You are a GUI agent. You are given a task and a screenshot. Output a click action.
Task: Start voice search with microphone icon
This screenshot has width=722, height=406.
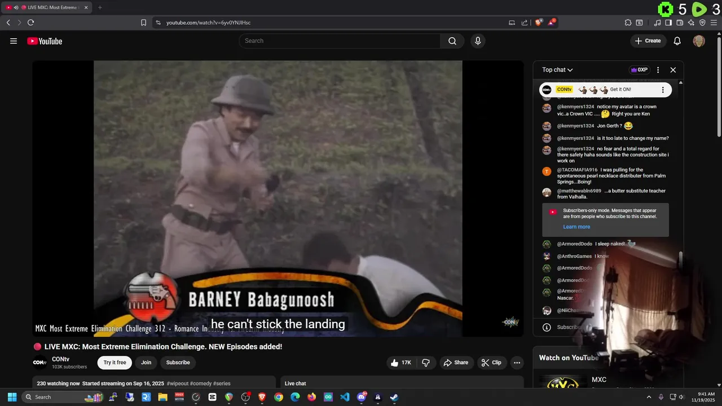(x=478, y=41)
